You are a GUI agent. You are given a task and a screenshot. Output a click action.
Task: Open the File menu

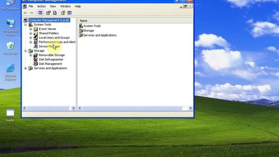[31, 7]
